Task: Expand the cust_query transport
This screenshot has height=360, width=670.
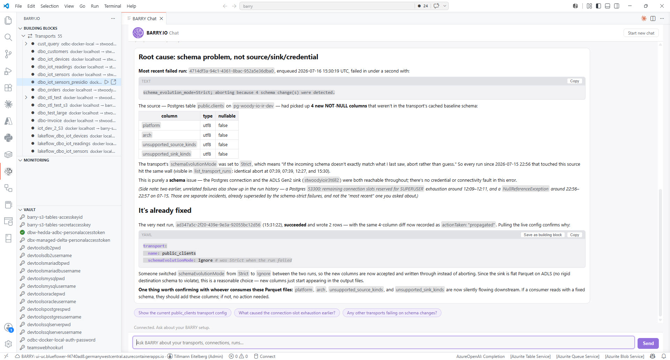Action: tap(26, 44)
